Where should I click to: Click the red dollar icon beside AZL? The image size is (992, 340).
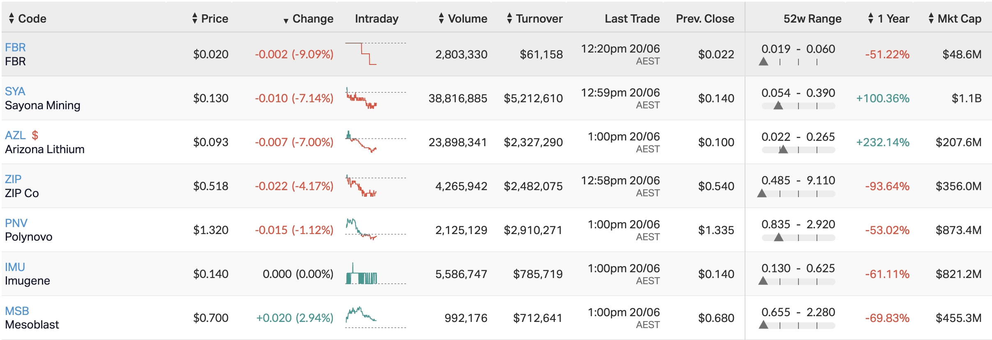pyautogui.click(x=35, y=134)
